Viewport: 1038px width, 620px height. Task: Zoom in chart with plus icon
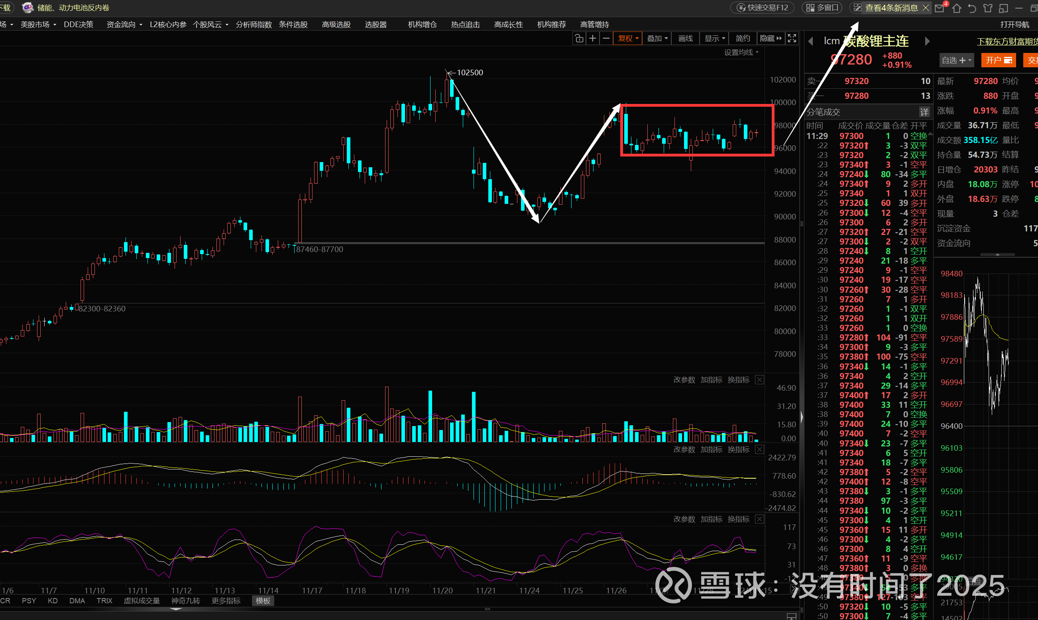[593, 39]
